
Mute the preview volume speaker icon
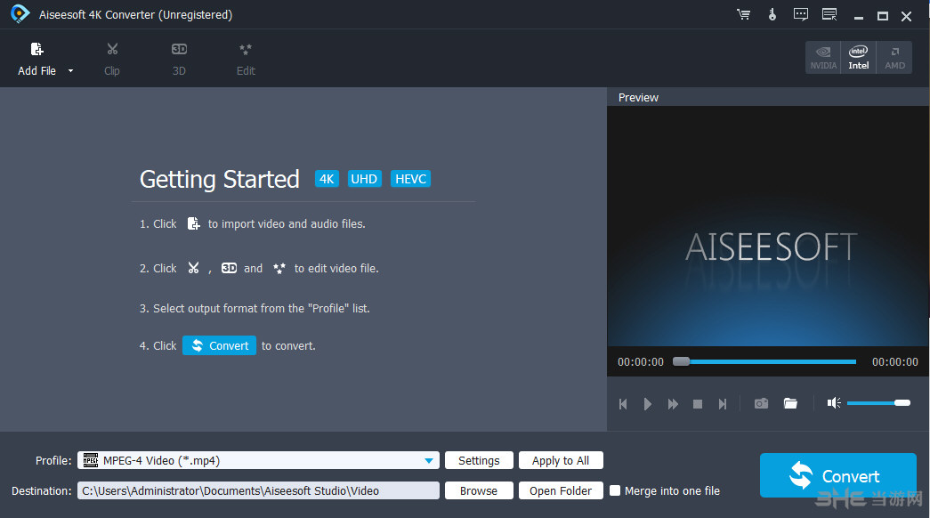point(833,403)
